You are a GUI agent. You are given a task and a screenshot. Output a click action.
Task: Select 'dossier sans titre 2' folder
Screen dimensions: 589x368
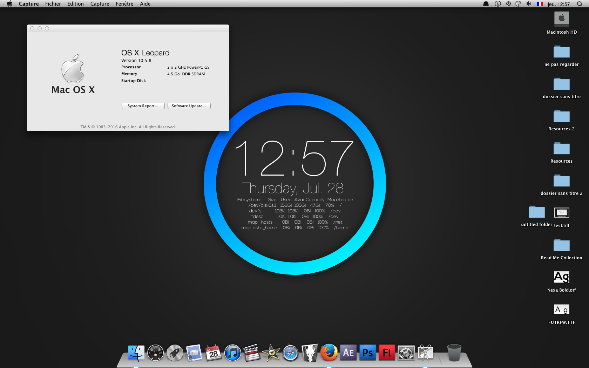point(562,180)
